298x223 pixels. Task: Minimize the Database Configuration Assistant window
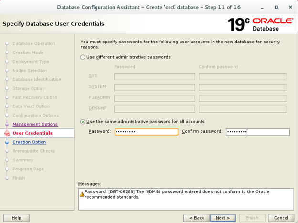pyautogui.click(x=262, y=7)
